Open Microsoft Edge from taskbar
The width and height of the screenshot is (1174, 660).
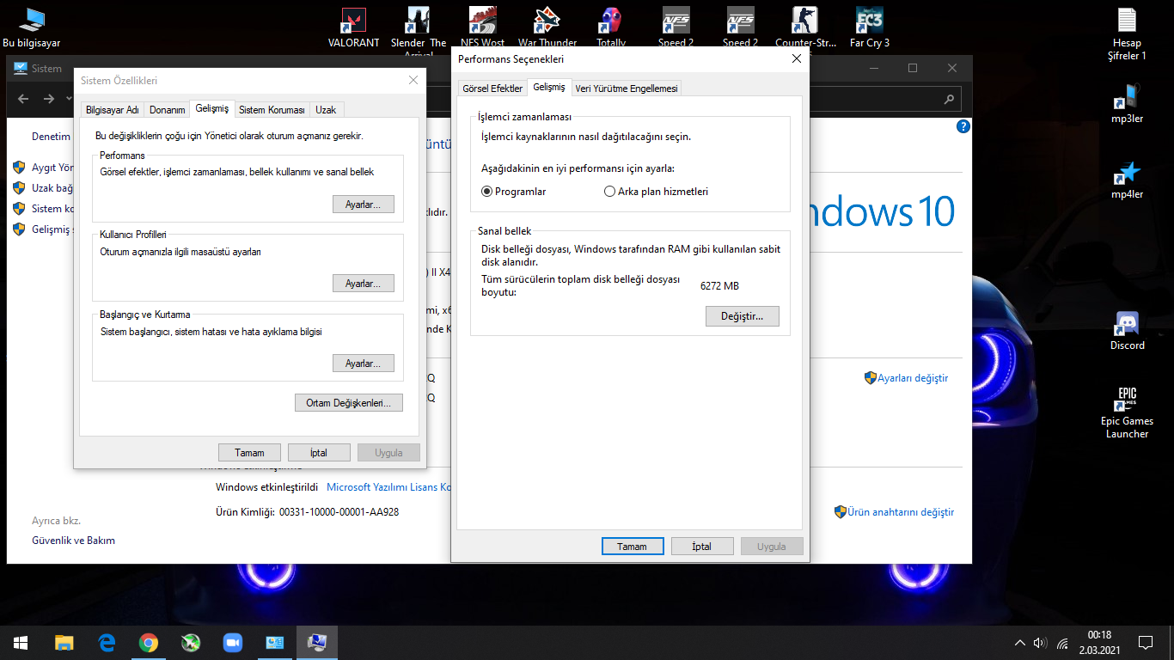[x=107, y=642]
